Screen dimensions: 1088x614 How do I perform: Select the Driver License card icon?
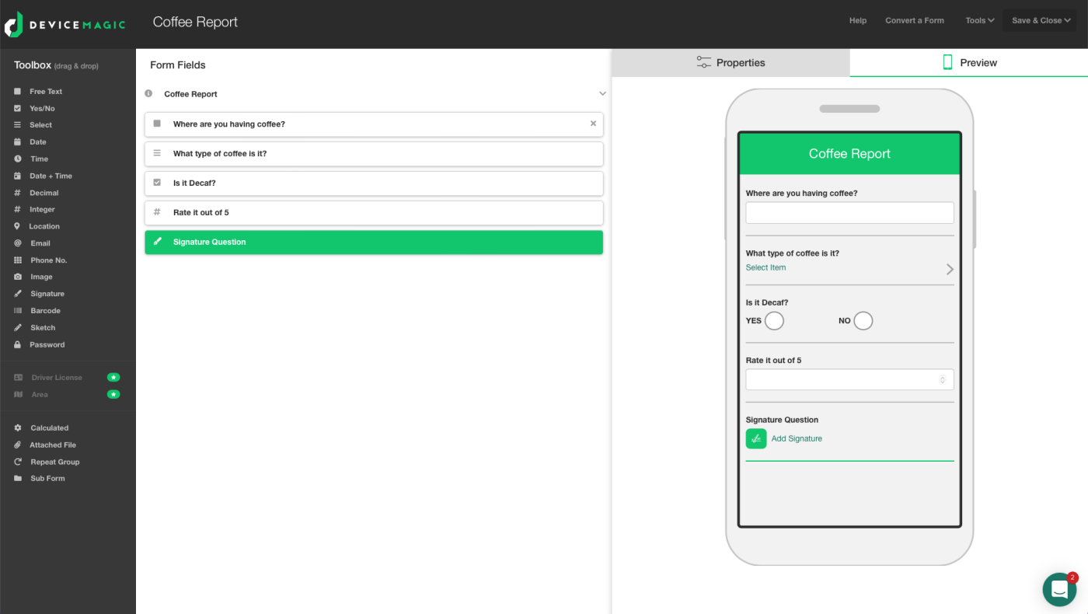pyautogui.click(x=18, y=378)
